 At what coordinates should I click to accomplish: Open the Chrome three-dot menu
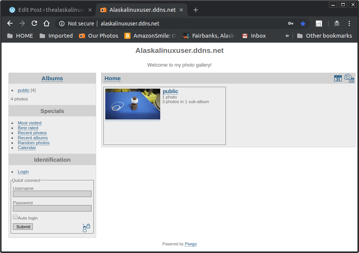(x=349, y=24)
